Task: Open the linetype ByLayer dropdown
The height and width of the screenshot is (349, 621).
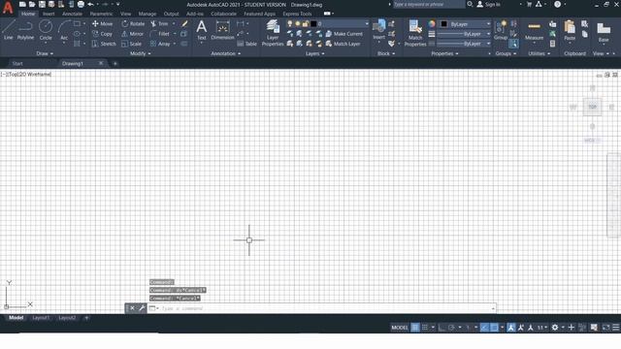Action: click(464, 44)
